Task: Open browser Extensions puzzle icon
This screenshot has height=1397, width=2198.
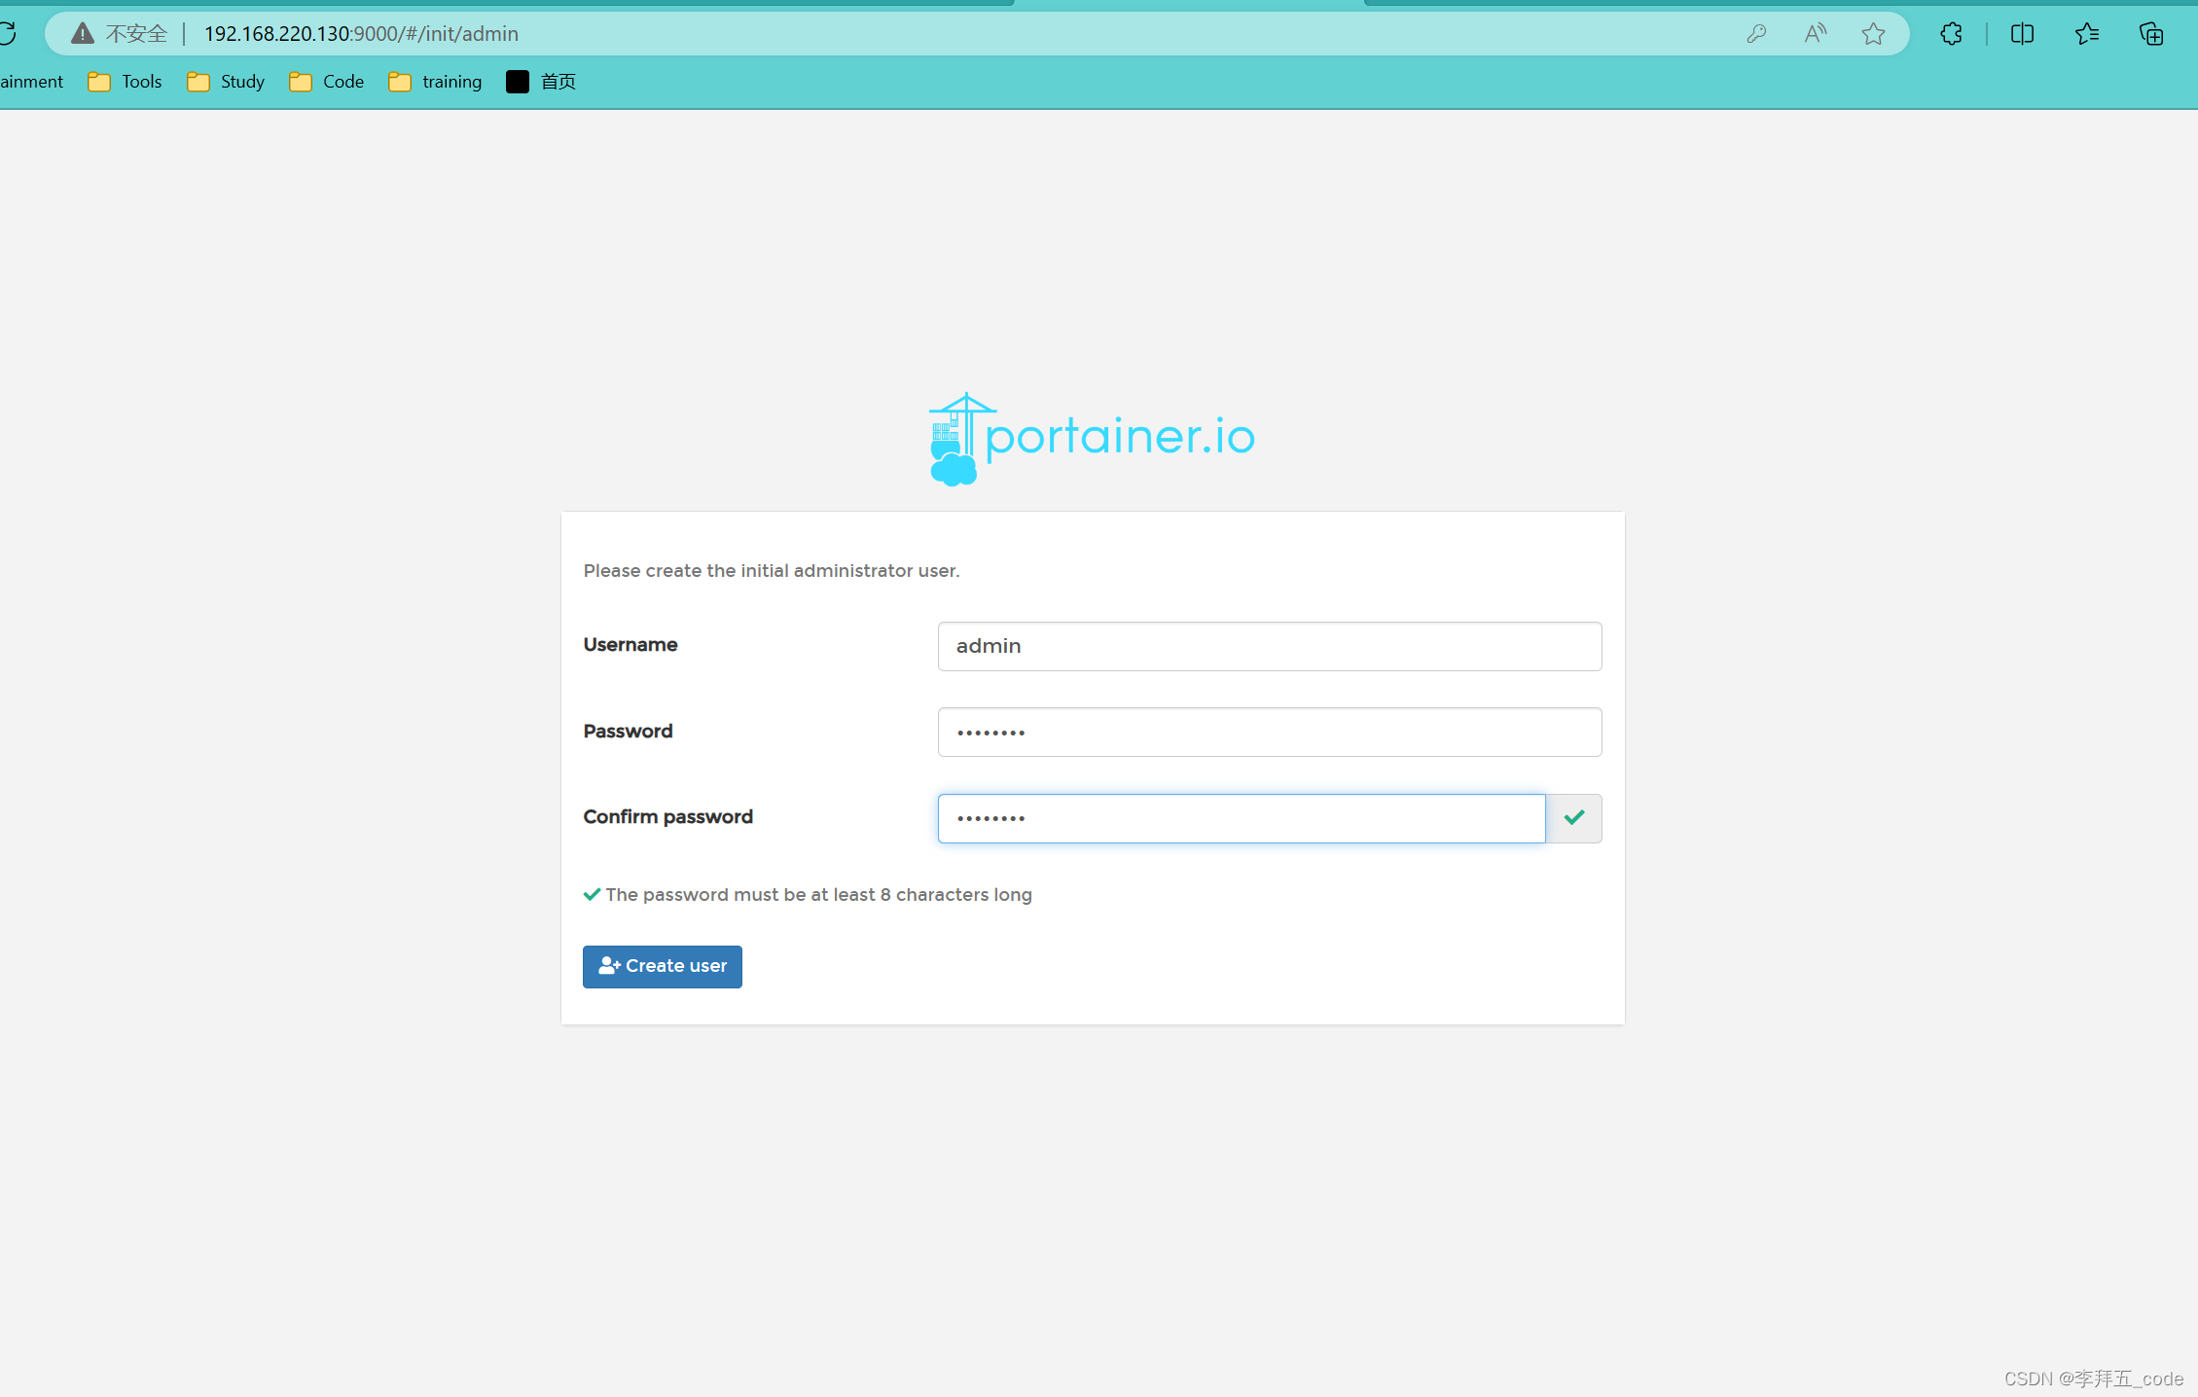Action: tap(1951, 34)
